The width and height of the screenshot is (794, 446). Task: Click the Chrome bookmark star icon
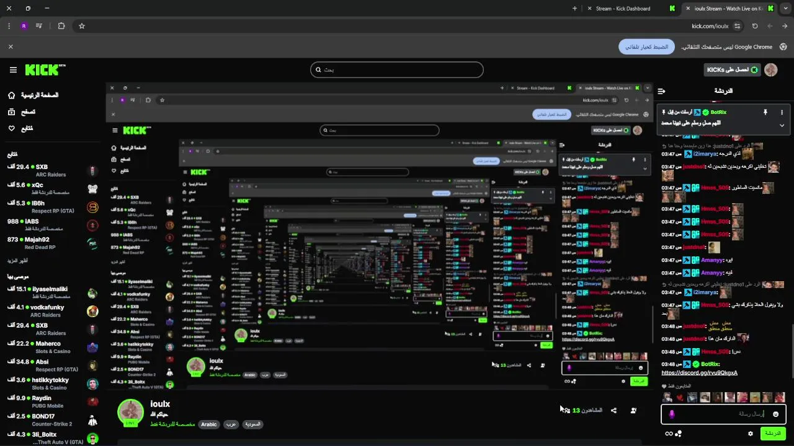click(82, 26)
